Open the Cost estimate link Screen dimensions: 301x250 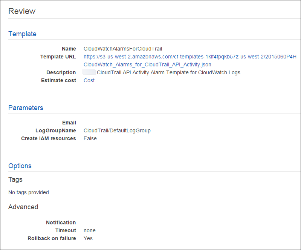pos(89,80)
